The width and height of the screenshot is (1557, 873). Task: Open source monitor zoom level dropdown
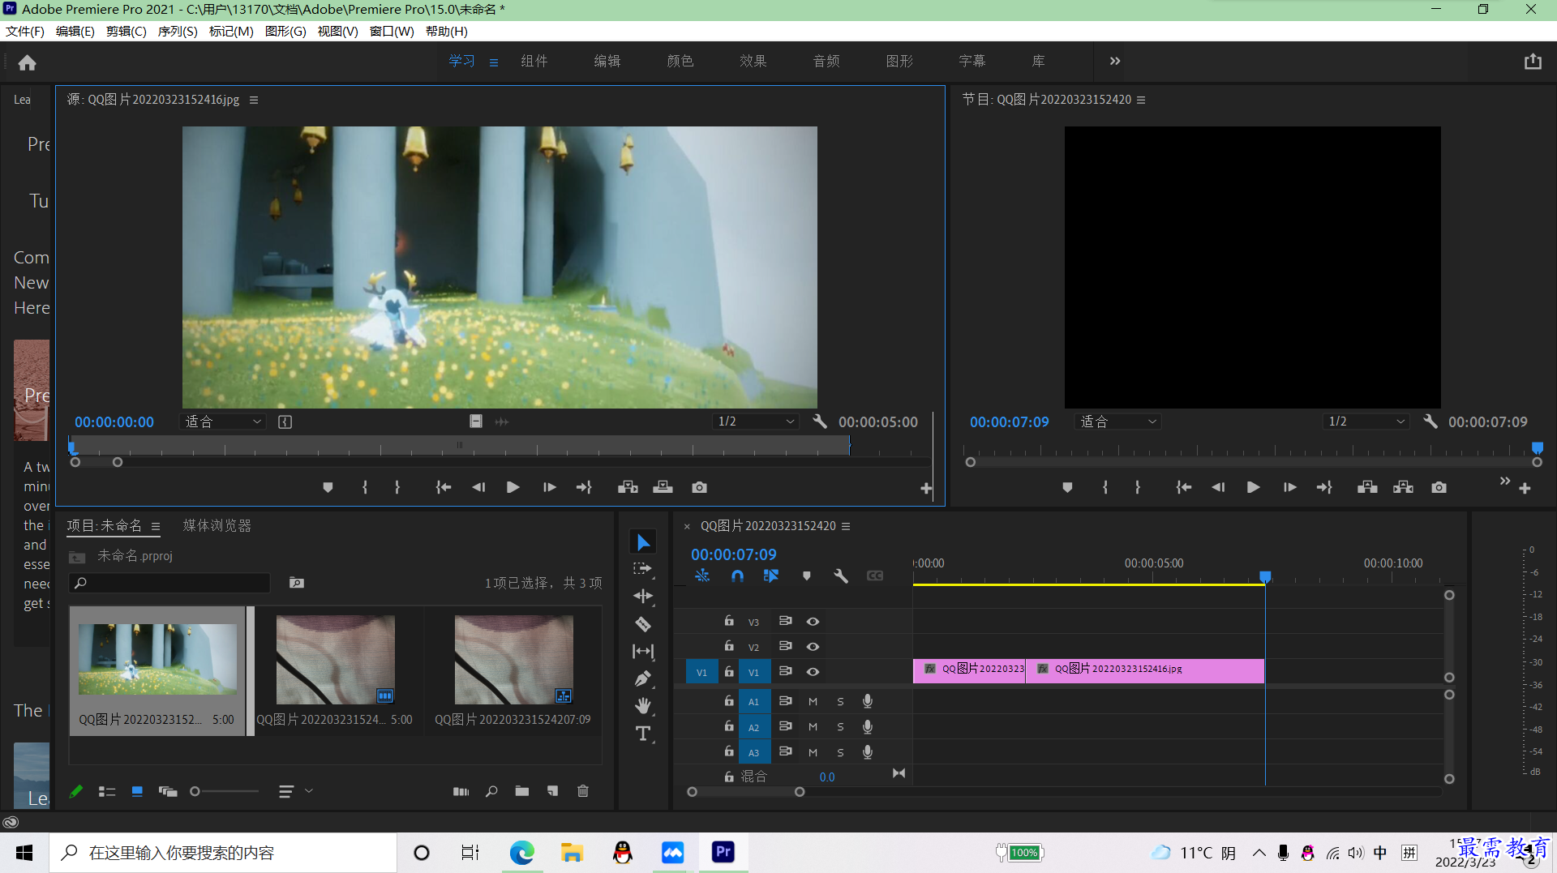222,422
